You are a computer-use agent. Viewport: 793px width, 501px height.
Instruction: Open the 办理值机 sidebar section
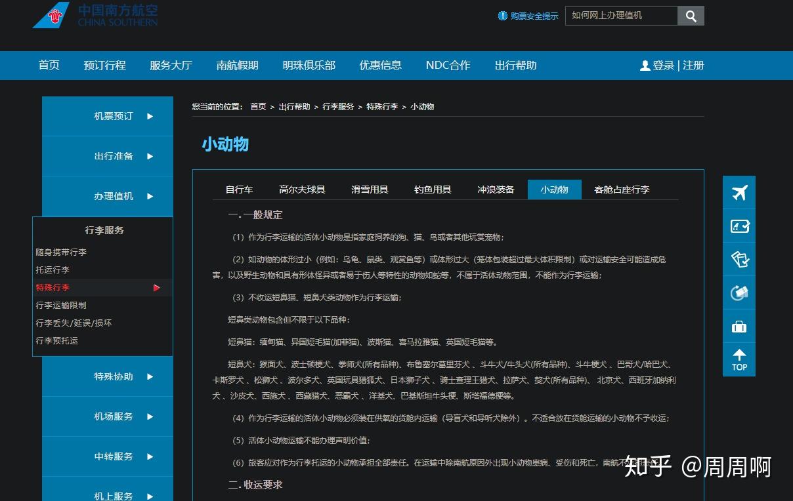(108, 196)
